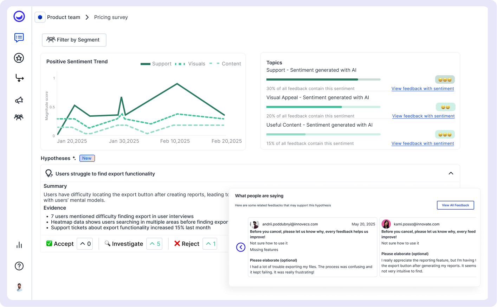Select Pricing survey in the breadcrumb
This screenshot has height=307, width=497.
[111, 17]
